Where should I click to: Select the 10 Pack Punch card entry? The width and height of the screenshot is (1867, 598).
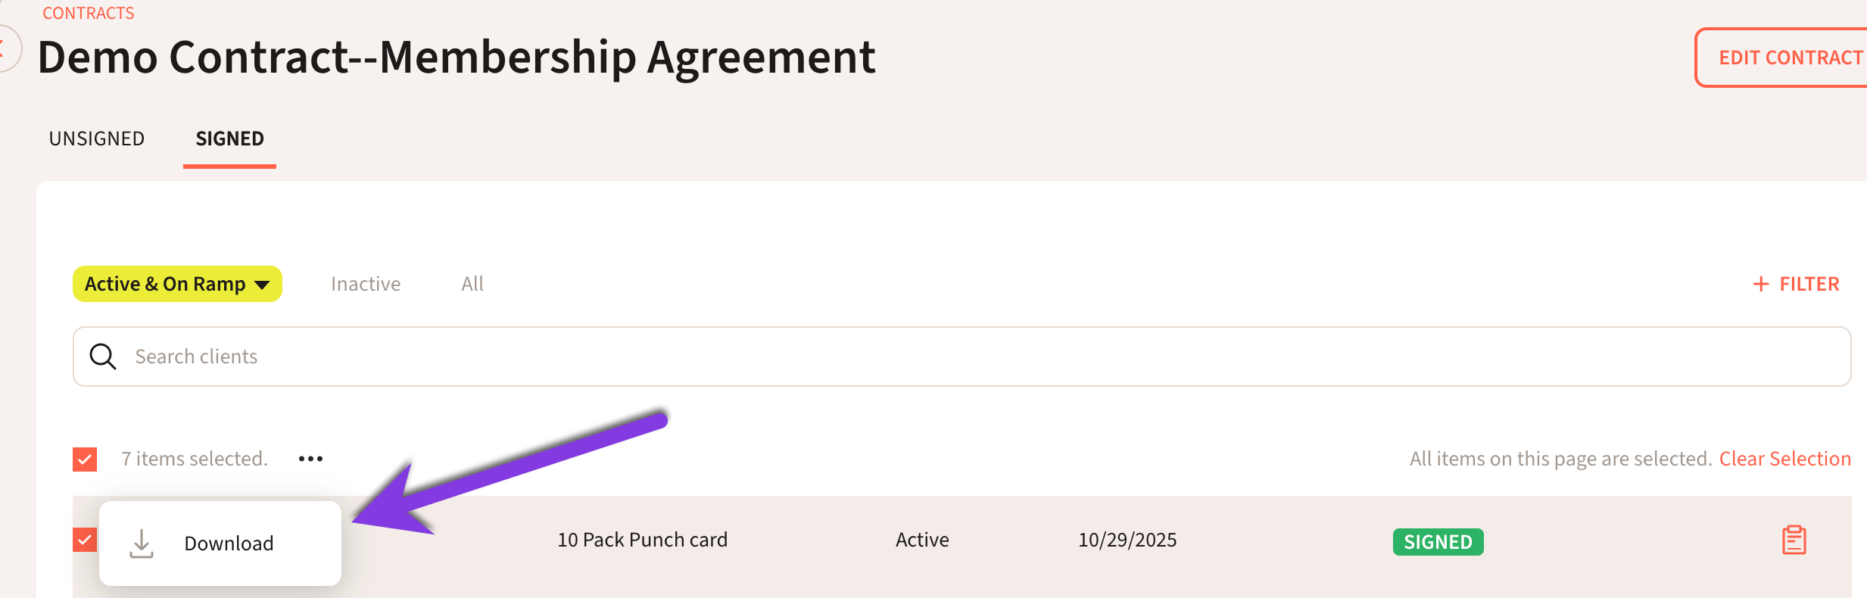click(x=642, y=540)
